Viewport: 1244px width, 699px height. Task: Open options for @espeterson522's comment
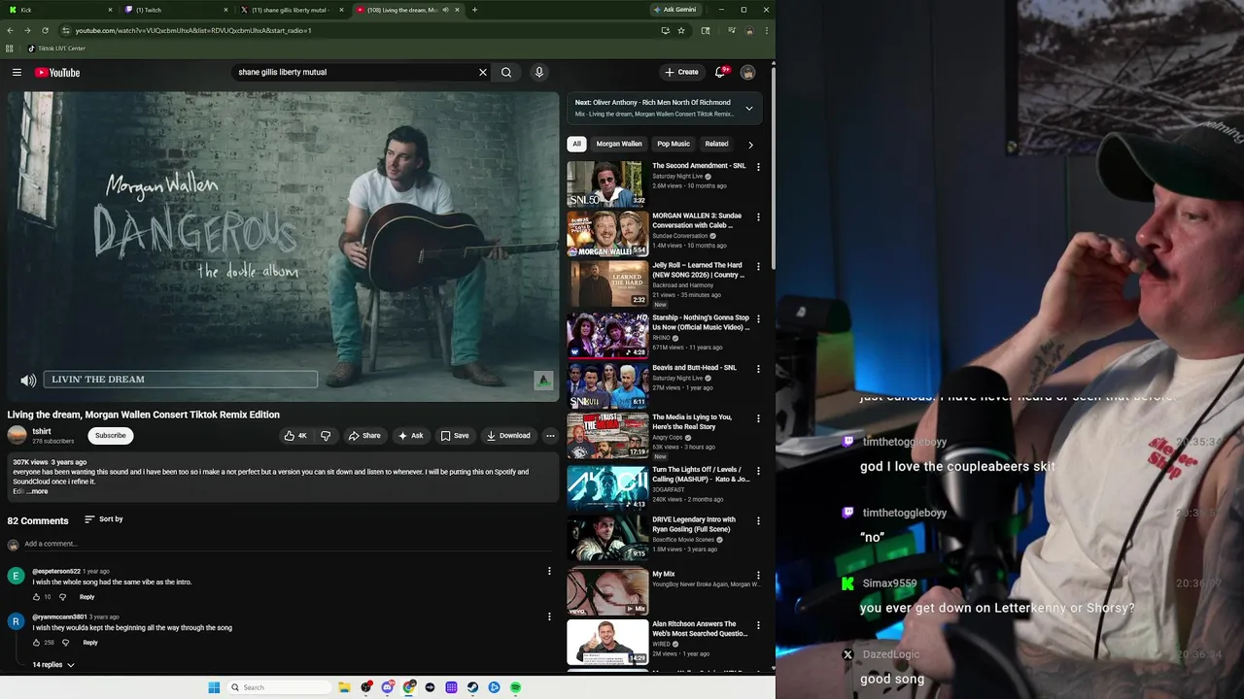(549, 571)
